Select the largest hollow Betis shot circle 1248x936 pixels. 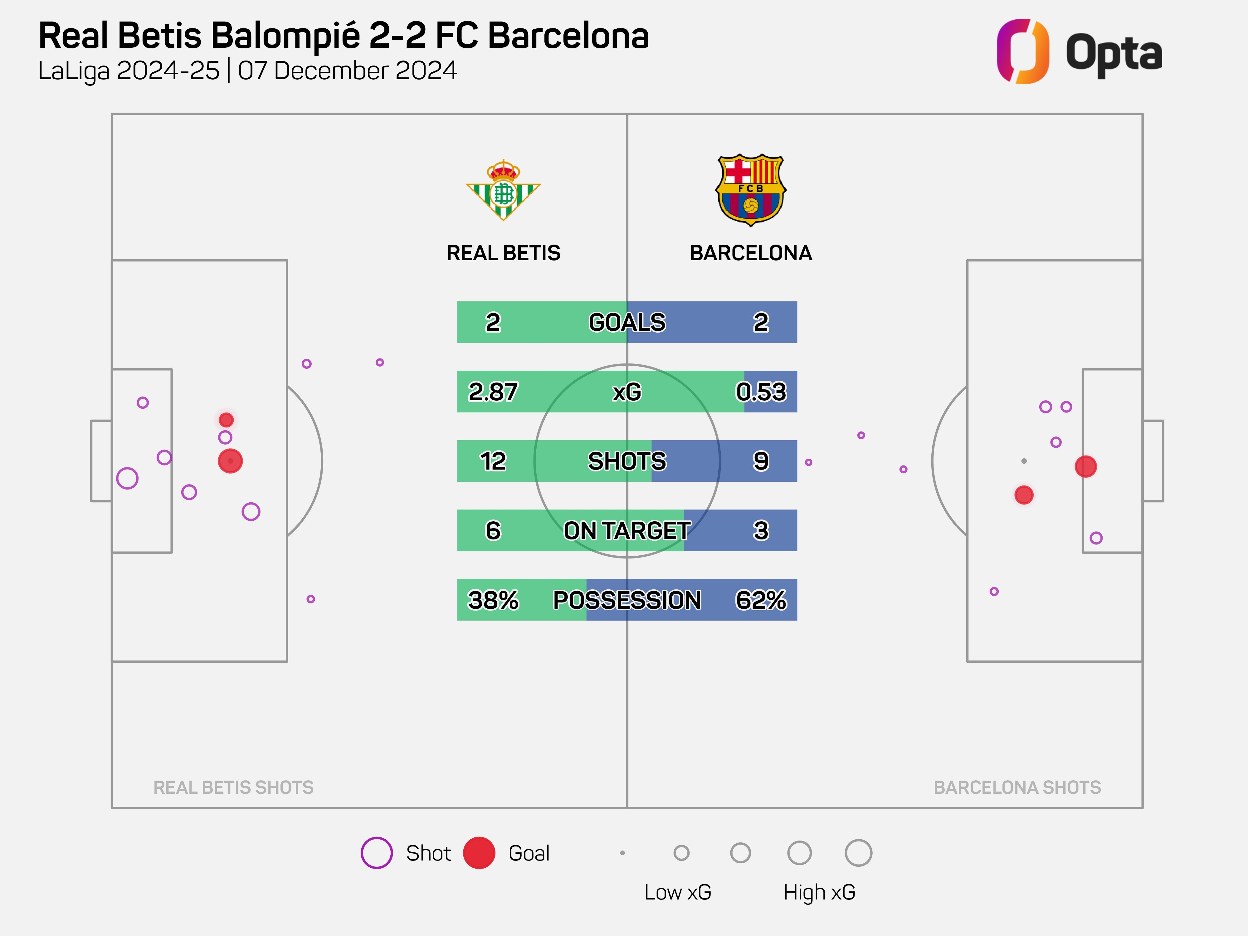click(x=128, y=478)
